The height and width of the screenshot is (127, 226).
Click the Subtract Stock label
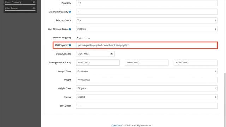coord(64,20)
